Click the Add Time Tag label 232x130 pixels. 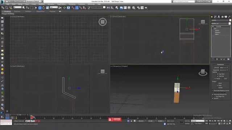point(171,124)
